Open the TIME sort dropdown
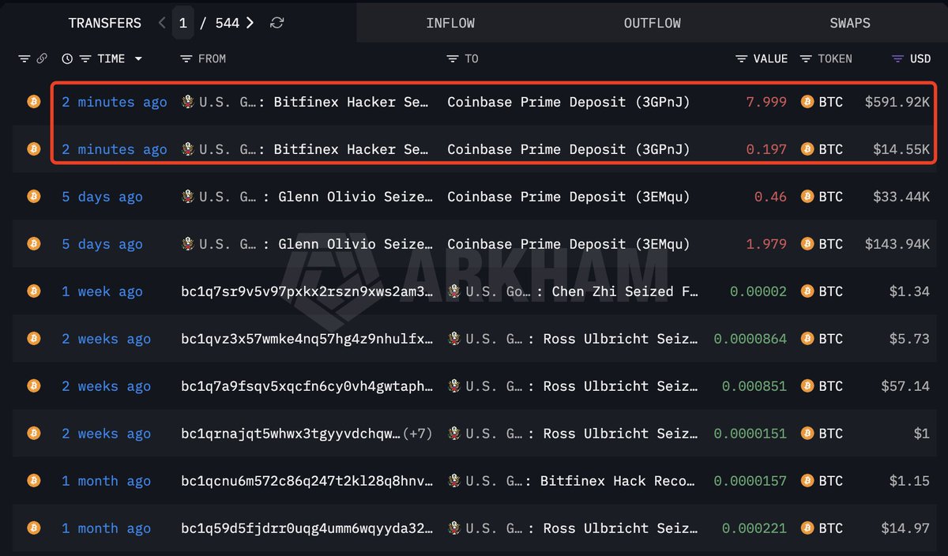Viewport: 948px width, 556px height. point(139,58)
